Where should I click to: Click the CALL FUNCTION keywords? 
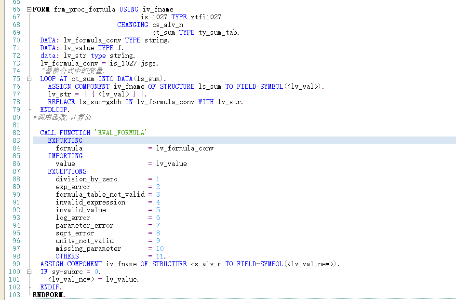pos(65,133)
